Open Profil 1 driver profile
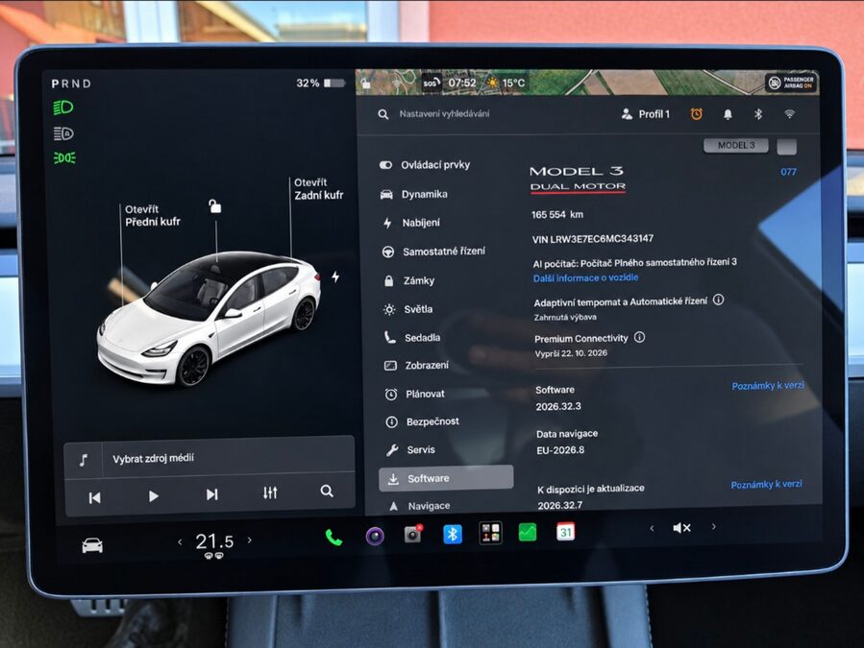The image size is (864, 648). 646,114
